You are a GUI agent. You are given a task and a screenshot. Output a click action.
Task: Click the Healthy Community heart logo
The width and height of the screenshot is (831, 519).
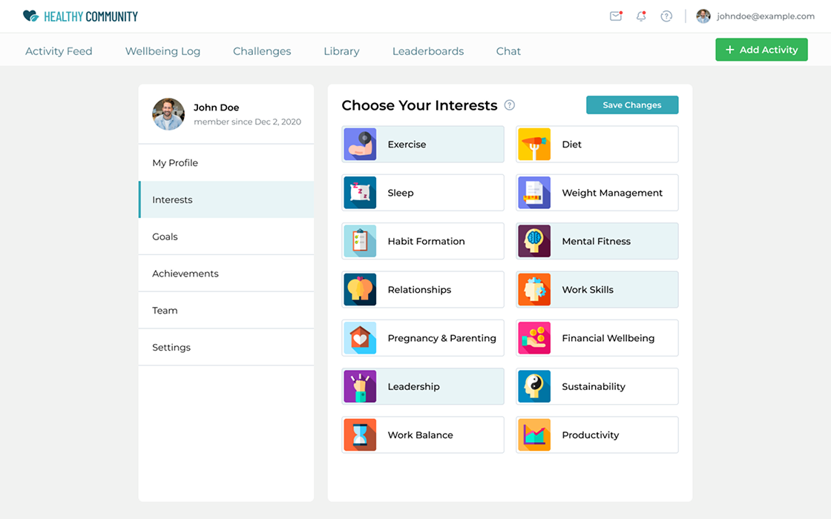pyautogui.click(x=30, y=16)
